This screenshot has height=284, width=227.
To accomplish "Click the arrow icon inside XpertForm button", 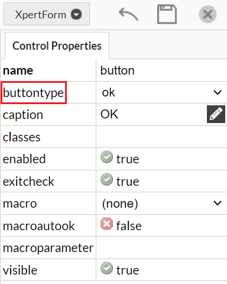I will pos(76,14).
